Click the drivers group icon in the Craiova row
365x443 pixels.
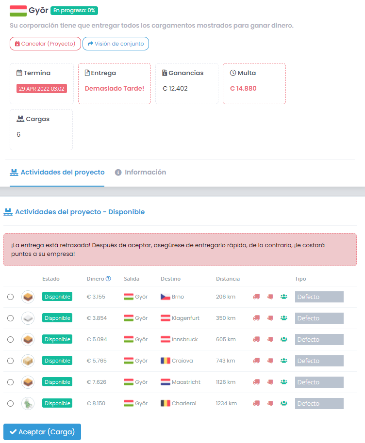click(x=284, y=361)
